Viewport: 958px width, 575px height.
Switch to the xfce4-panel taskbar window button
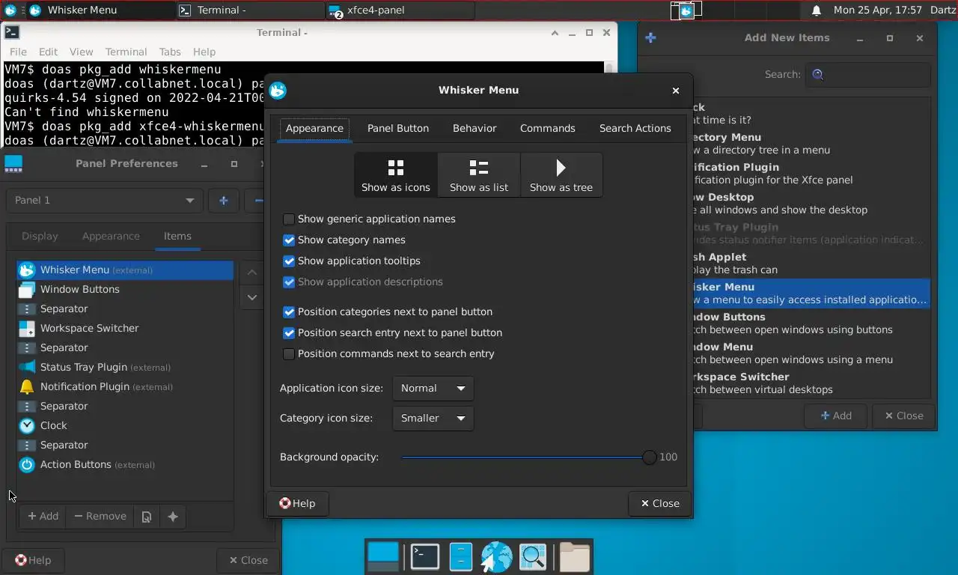coord(400,10)
